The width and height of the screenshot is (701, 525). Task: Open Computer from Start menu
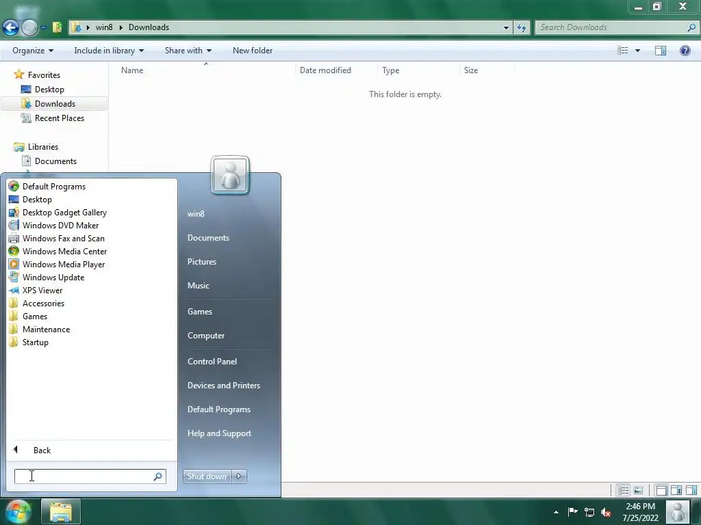(x=205, y=336)
